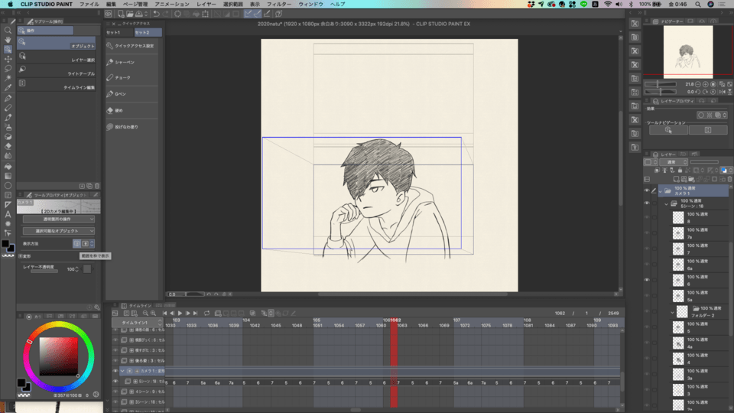Choose the Gペン brush in Quick Access

120,94
